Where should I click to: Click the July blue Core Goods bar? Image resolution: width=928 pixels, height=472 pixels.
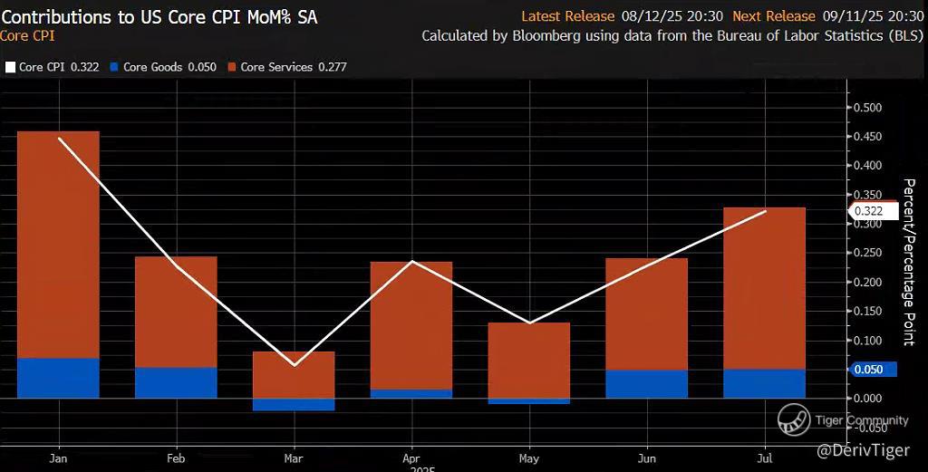click(765, 384)
